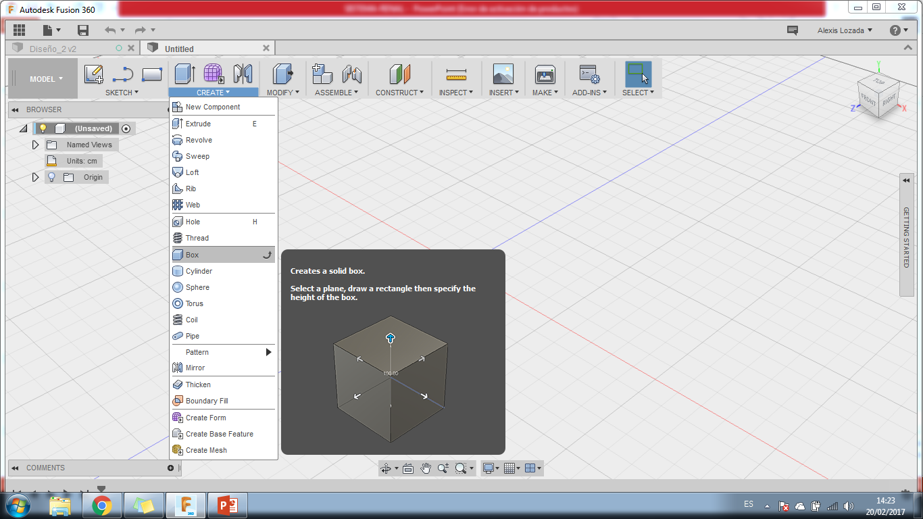The width and height of the screenshot is (923, 519).
Task: Choose Revolve from the Create menu
Action: point(224,140)
